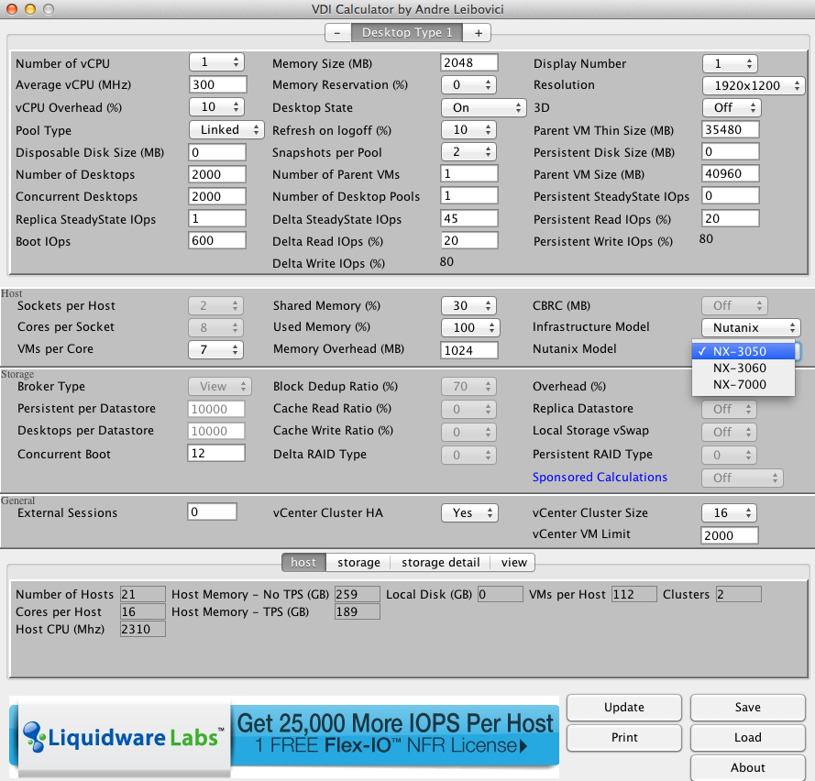Click the Clusters result value 2

tap(739, 594)
